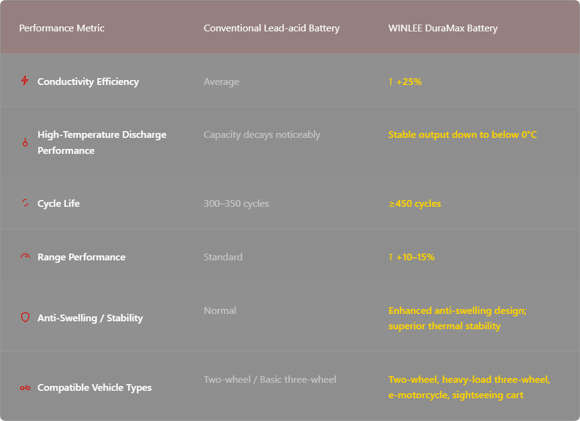Click the Performance Metric column header
Screen dimensions: 580x421
coord(62,28)
